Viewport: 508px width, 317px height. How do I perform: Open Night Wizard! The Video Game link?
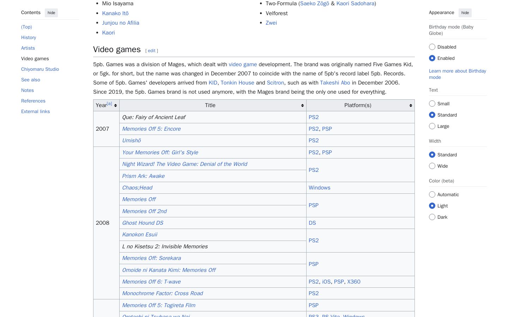click(x=185, y=164)
